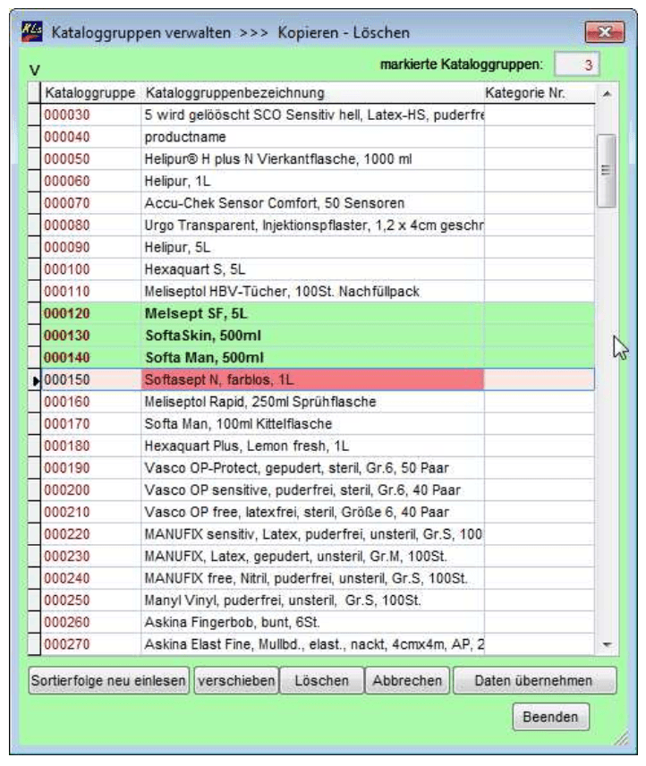The width and height of the screenshot is (646, 766).
Task: Click the vertical scrollbar thumb
Action: (606, 171)
